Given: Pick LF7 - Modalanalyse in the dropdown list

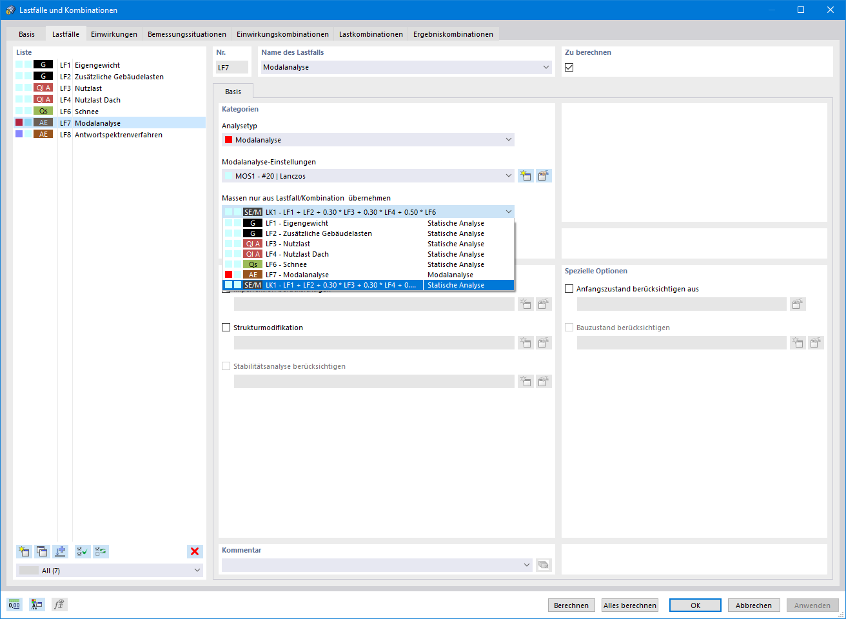Looking at the screenshot, I should tap(368, 275).
